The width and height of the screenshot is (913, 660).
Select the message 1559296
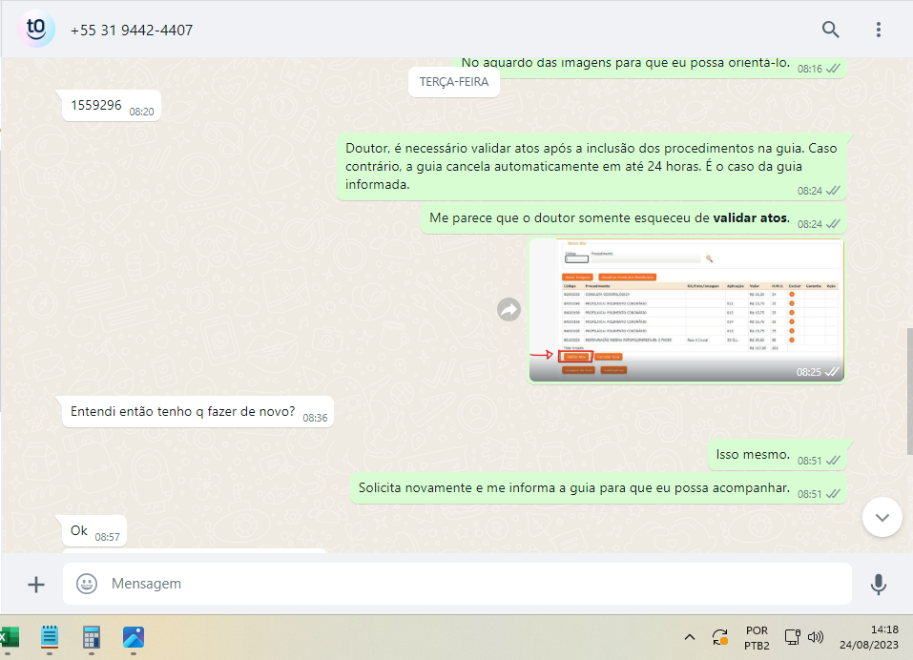(x=112, y=106)
